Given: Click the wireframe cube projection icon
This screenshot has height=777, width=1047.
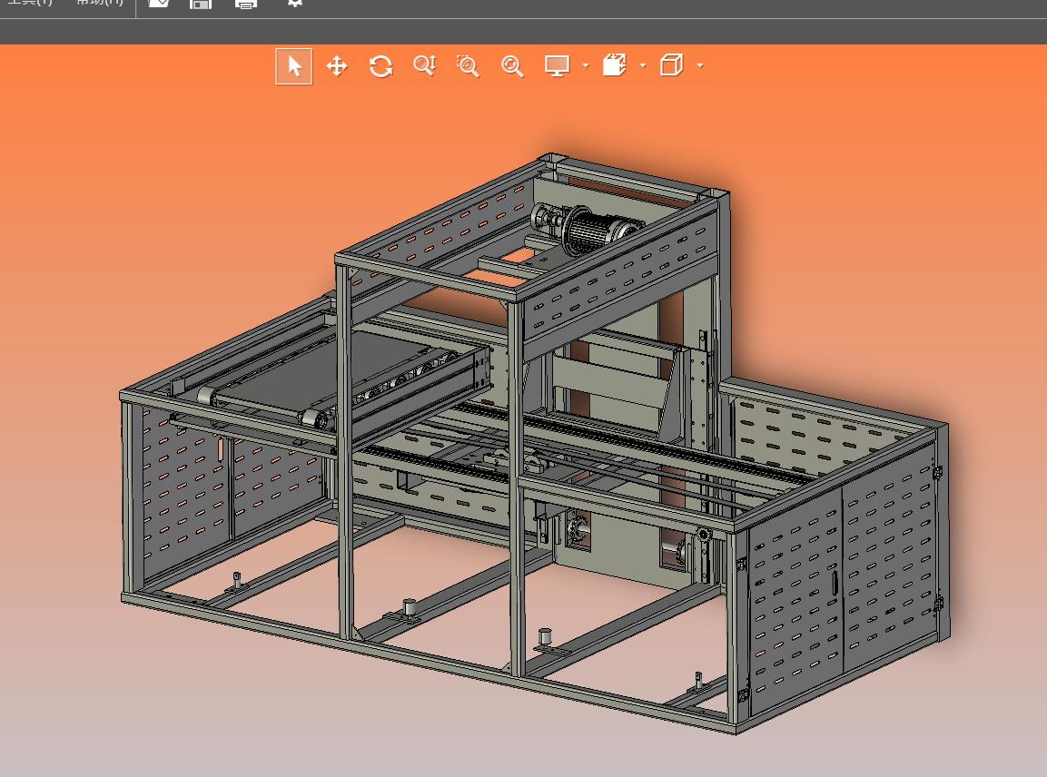Looking at the screenshot, I should click(x=672, y=65).
